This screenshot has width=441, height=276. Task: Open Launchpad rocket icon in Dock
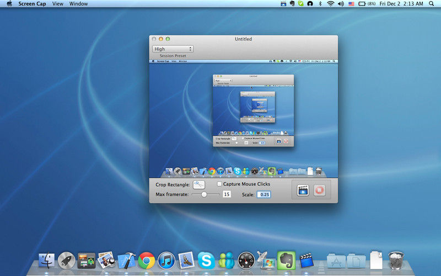tap(66, 260)
